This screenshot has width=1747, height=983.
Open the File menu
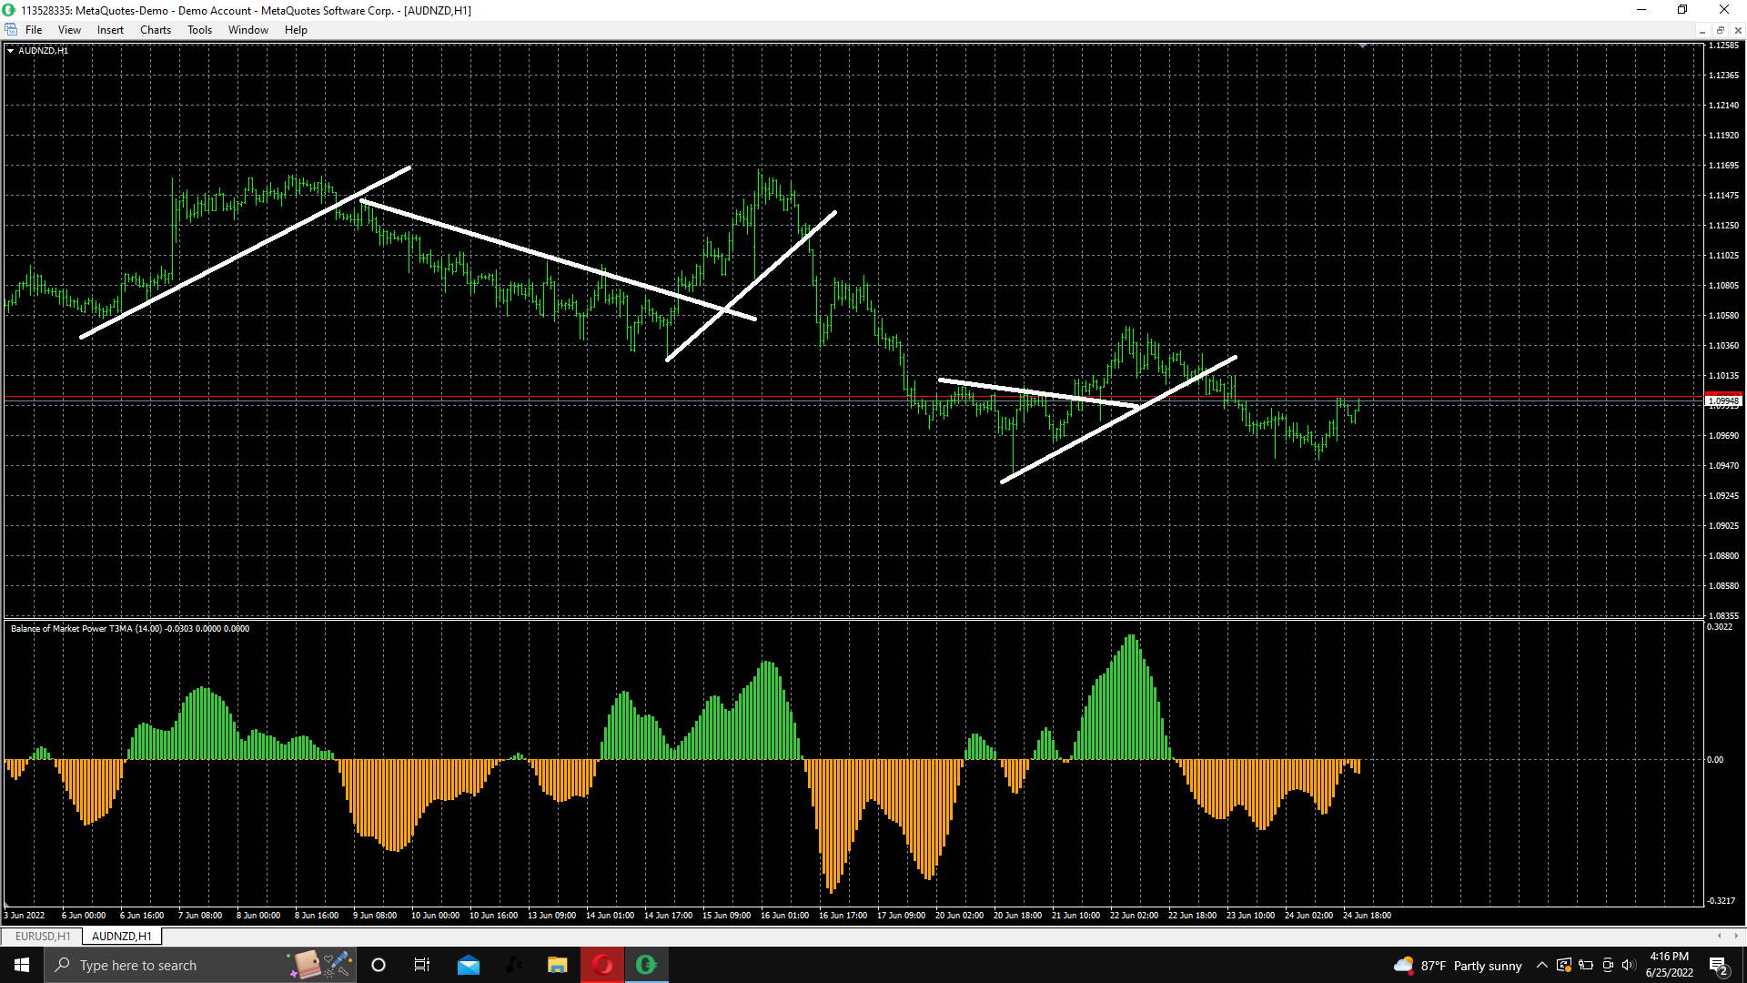click(34, 30)
